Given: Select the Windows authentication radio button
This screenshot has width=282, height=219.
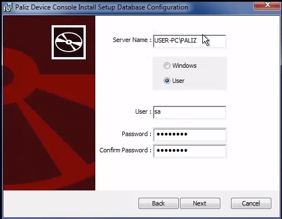Looking at the screenshot, I should [x=167, y=66].
